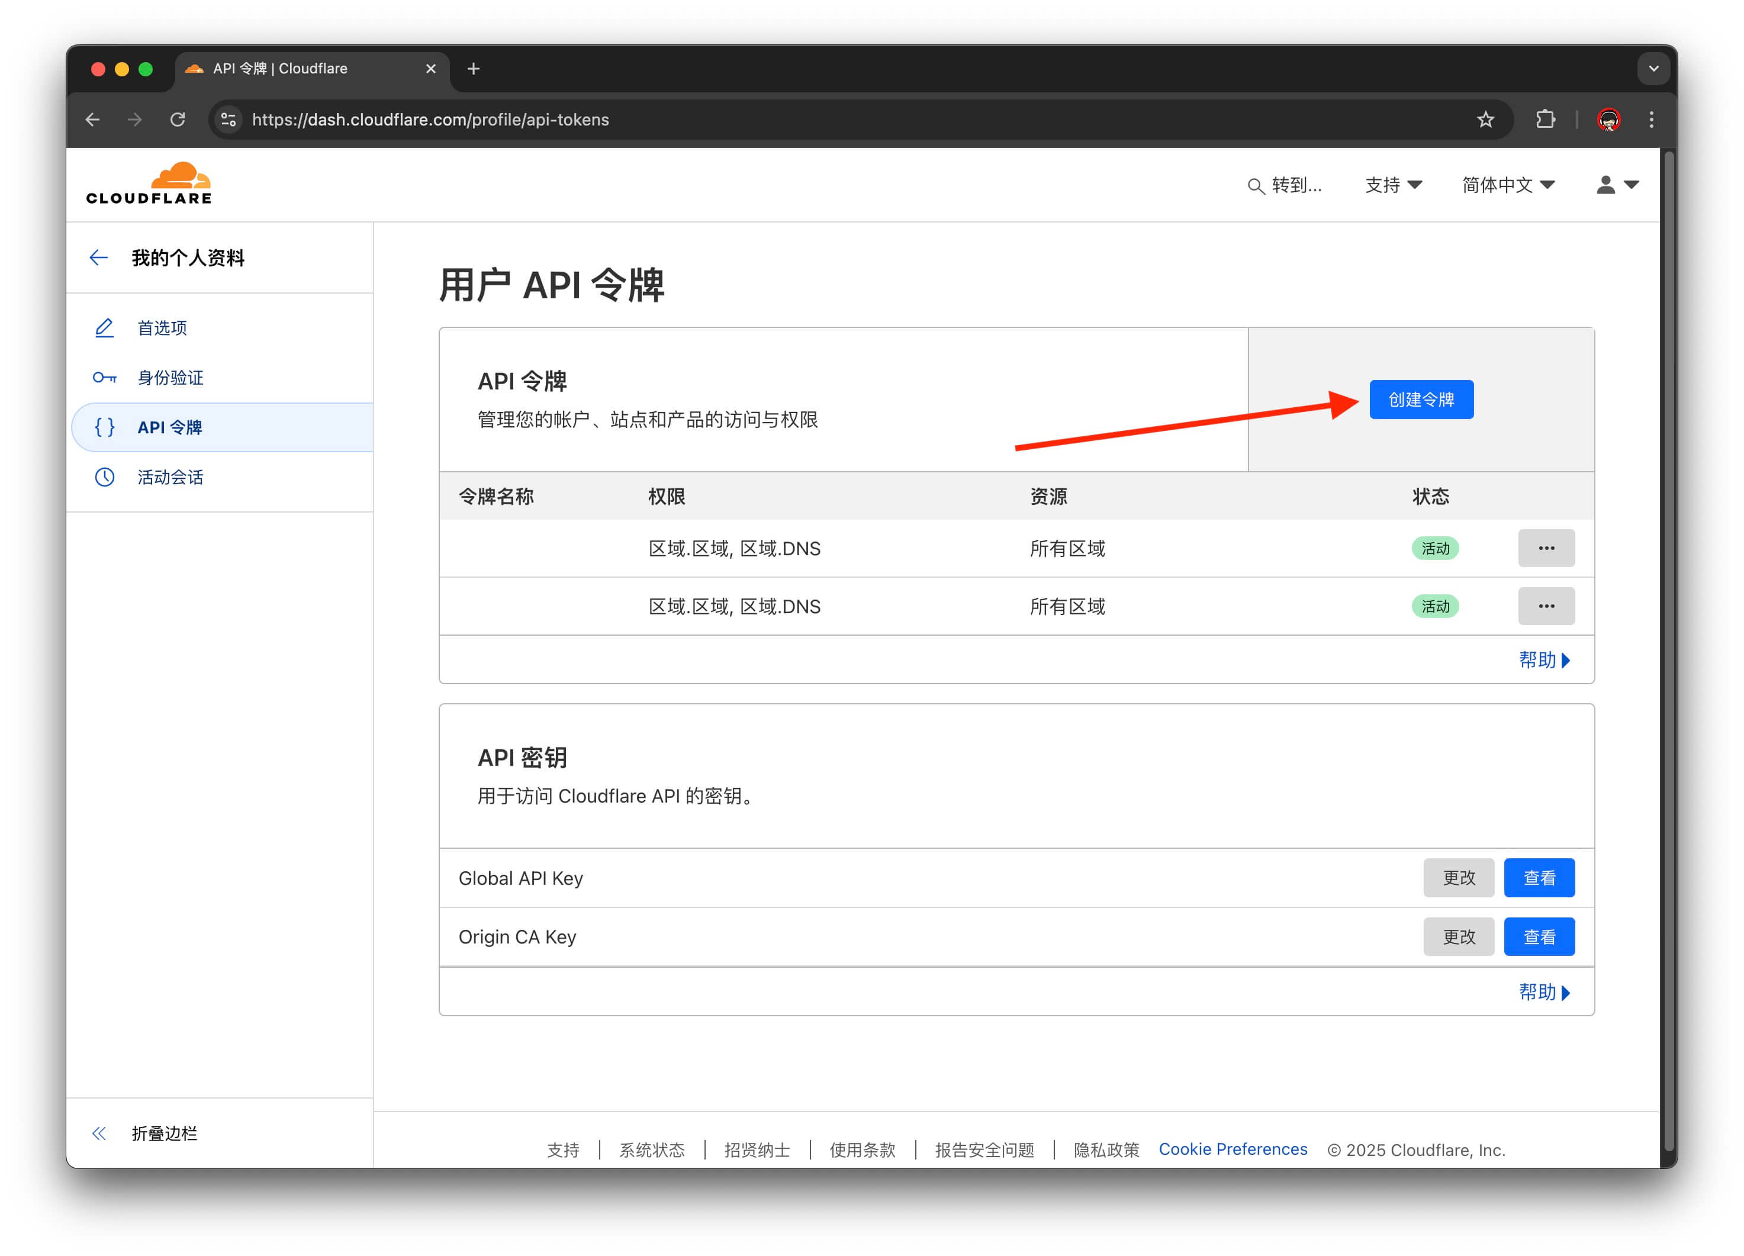Open the Chrome profile avatar
Screen dimensions: 1744x1256
point(1608,119)
